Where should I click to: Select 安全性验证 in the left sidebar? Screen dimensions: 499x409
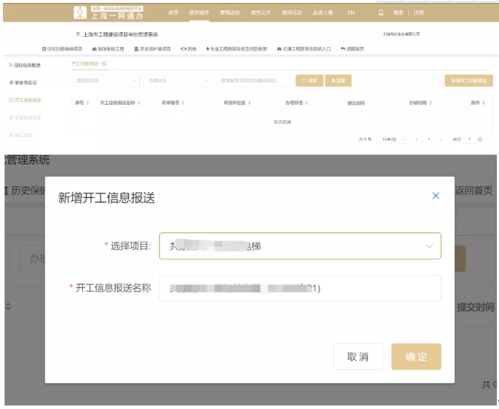coord(26,83)
